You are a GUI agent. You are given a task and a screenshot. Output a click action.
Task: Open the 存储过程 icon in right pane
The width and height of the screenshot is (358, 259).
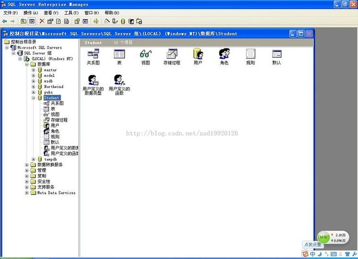172,57
